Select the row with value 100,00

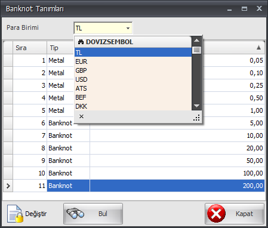click(134, 173)
